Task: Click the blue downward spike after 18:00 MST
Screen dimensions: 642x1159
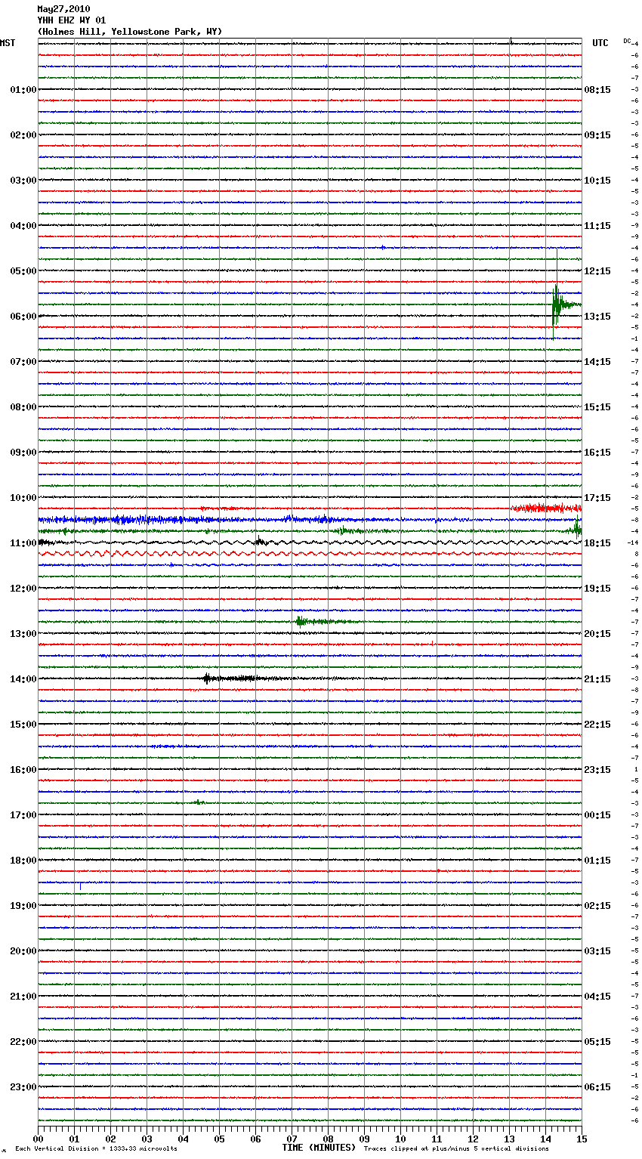Action: click(80, 885)
